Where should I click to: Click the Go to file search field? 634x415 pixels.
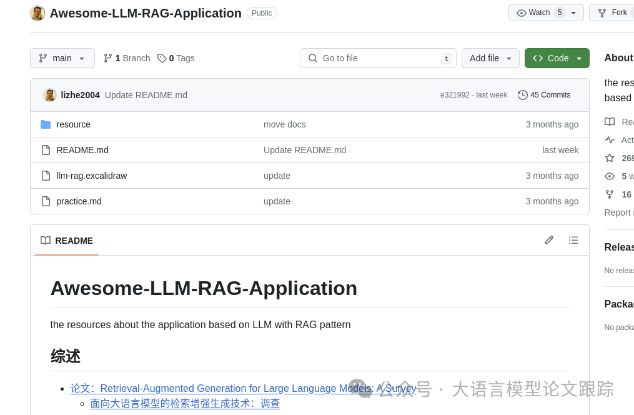click(378, 58)
